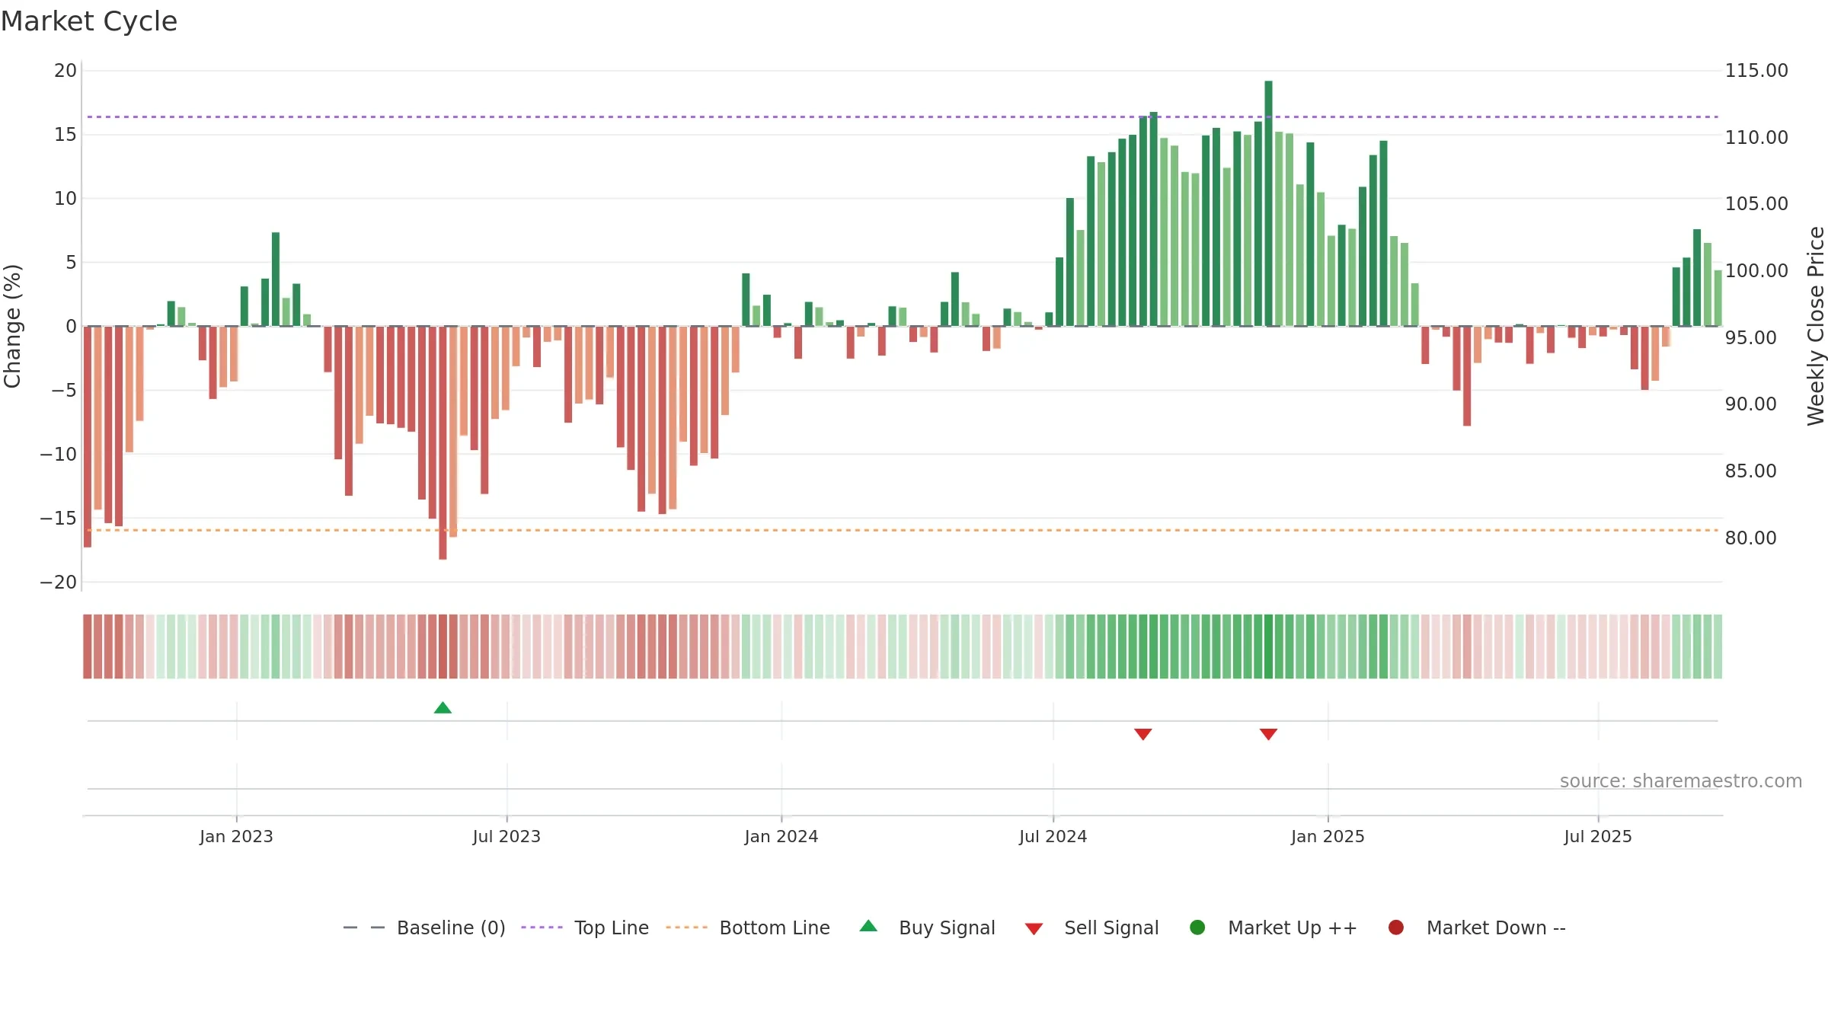Image resolution: width=1828 pixels, height=1028 pixels.
Task: Click the 115.00 price axis label
Action: click(x=1756, y=71)
